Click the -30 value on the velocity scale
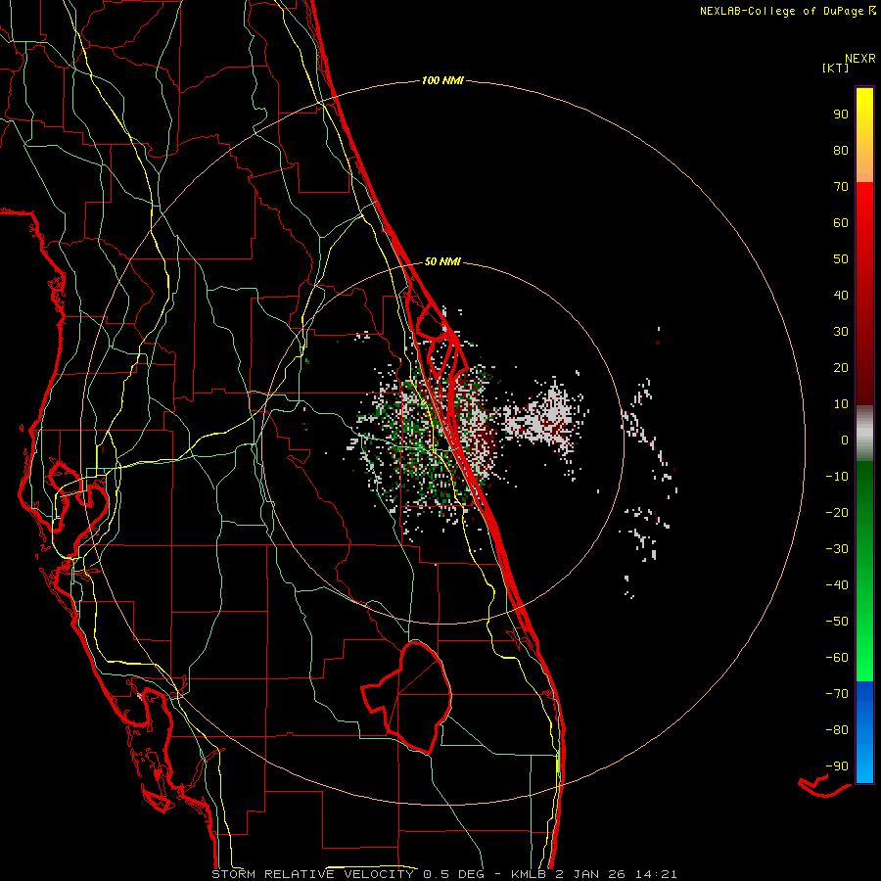Image resolution: width=881 pixels, height=881 pixels. tap(837, 549)
